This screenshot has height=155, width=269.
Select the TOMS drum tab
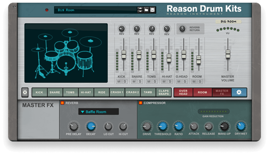point(70,93)
